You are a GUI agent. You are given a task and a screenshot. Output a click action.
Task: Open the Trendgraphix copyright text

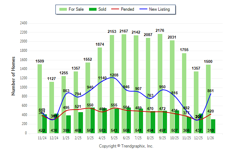click(126, 146)
